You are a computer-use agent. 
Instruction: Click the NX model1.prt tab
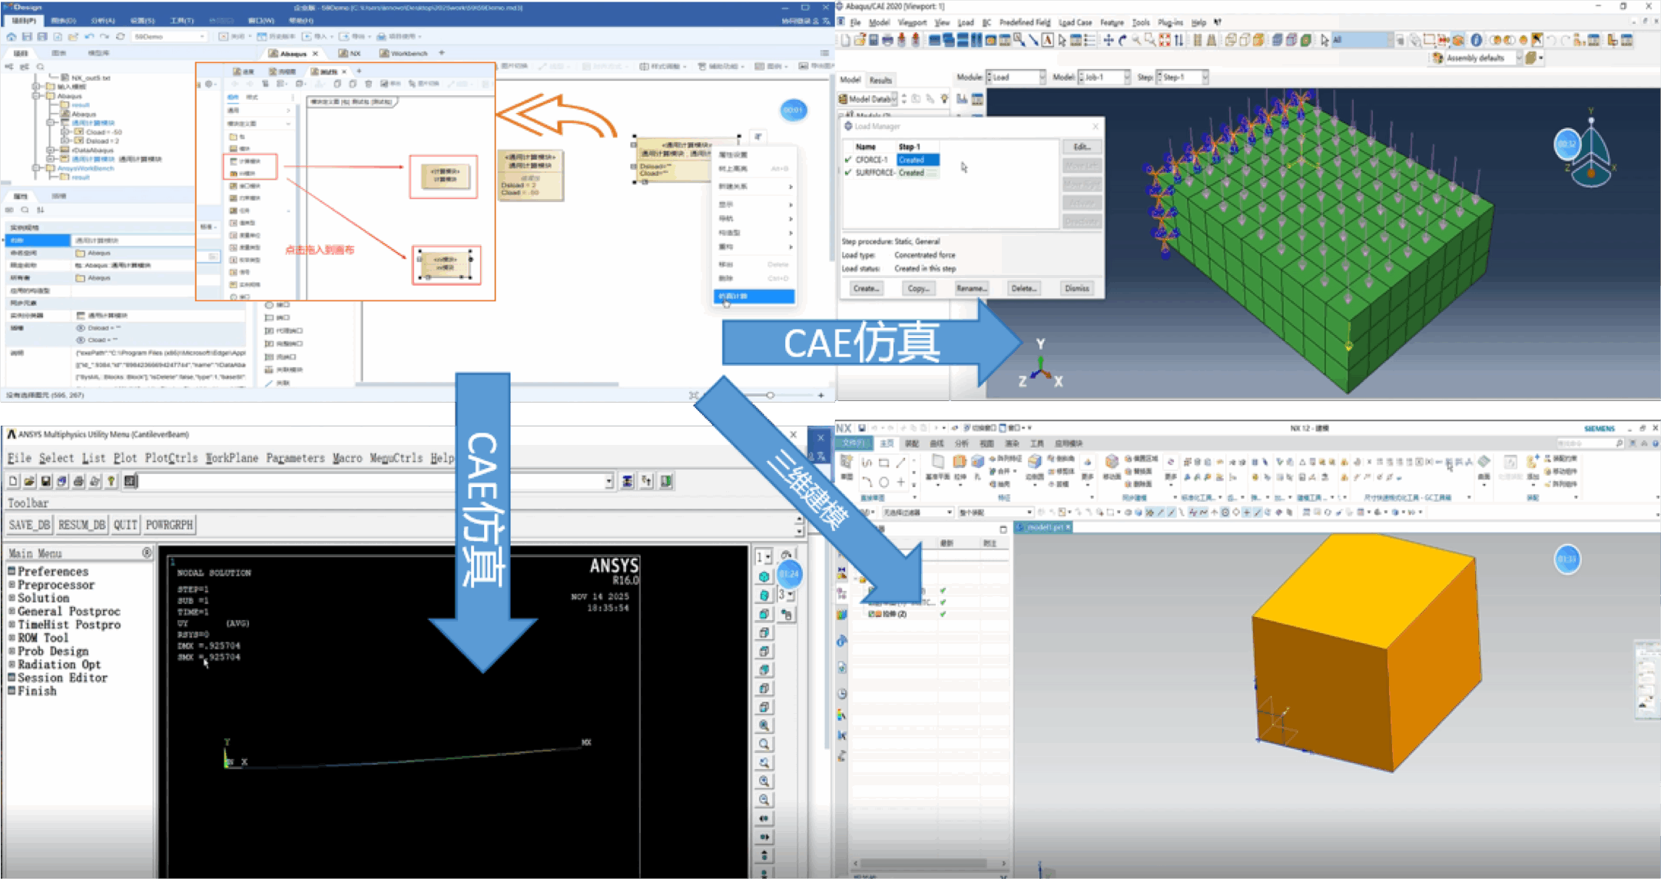coord(1045,527)
